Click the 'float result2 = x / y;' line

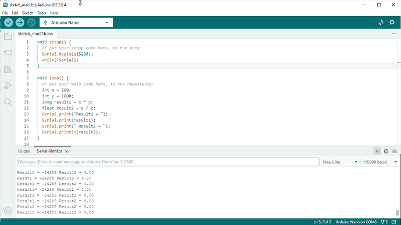[69, 108]
